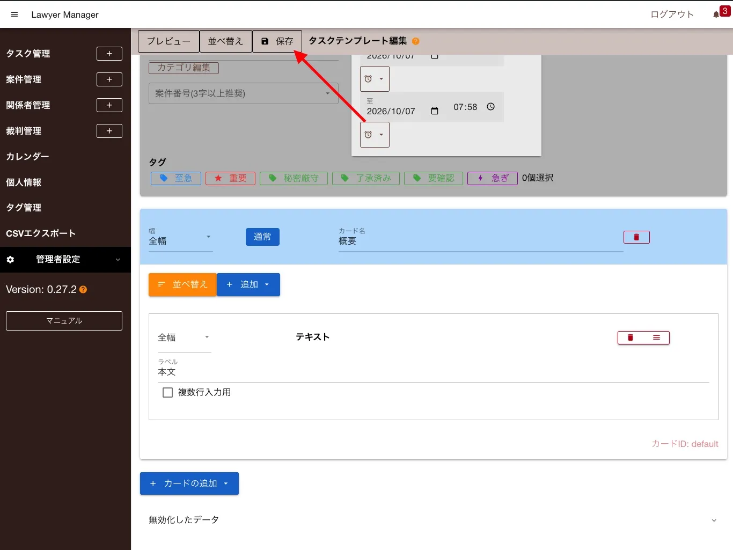The height and width of the screenshot is (550, 733).
Task: Click the プレビュー button
Action: point(168,41)
